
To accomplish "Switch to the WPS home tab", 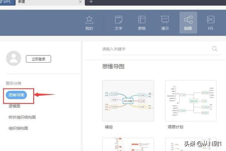I will pyautogui.click(x=7, y=2).
